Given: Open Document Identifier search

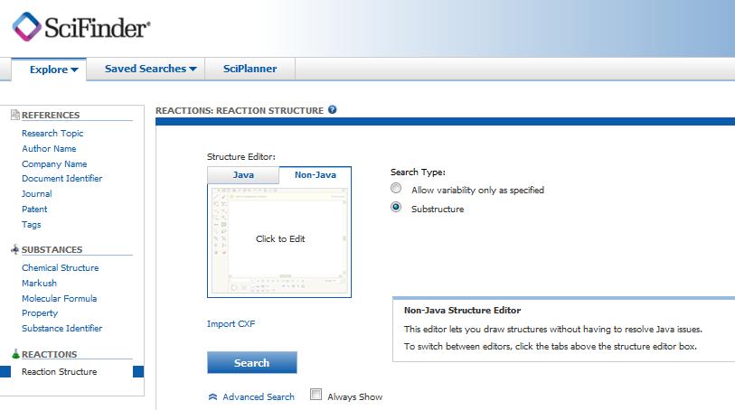Looking at the screenshot, I should tap(61, 178).
